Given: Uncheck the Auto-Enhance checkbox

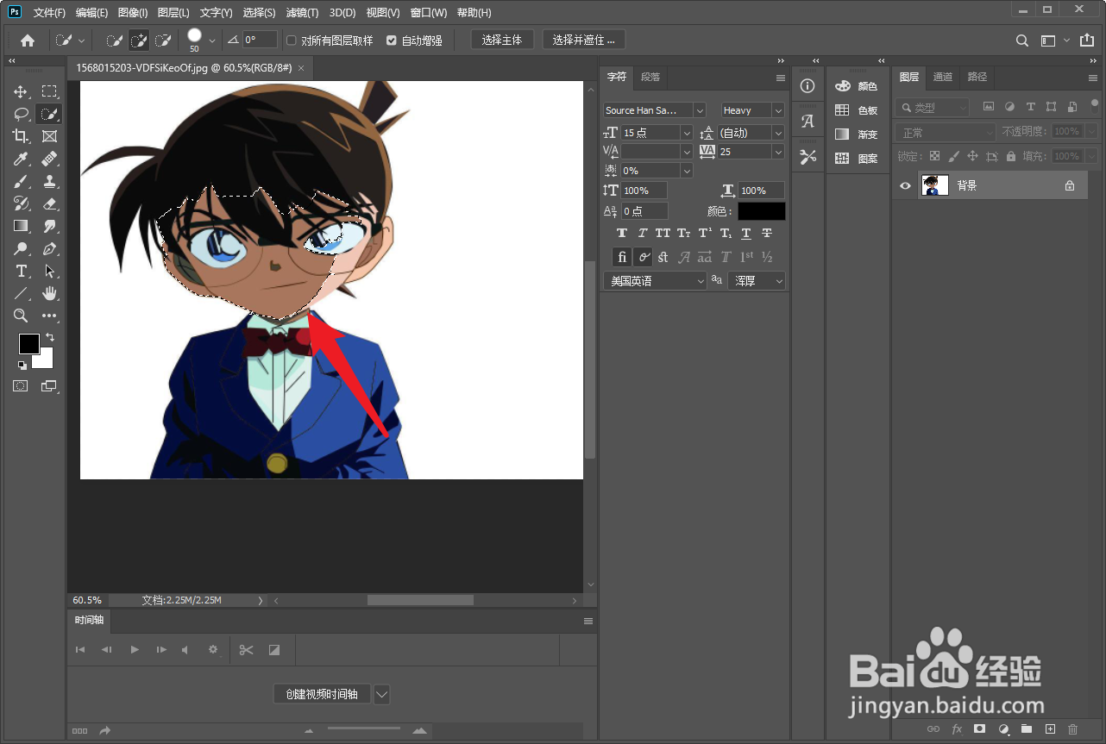Looking at the screenshot, I should pos(392,41).
